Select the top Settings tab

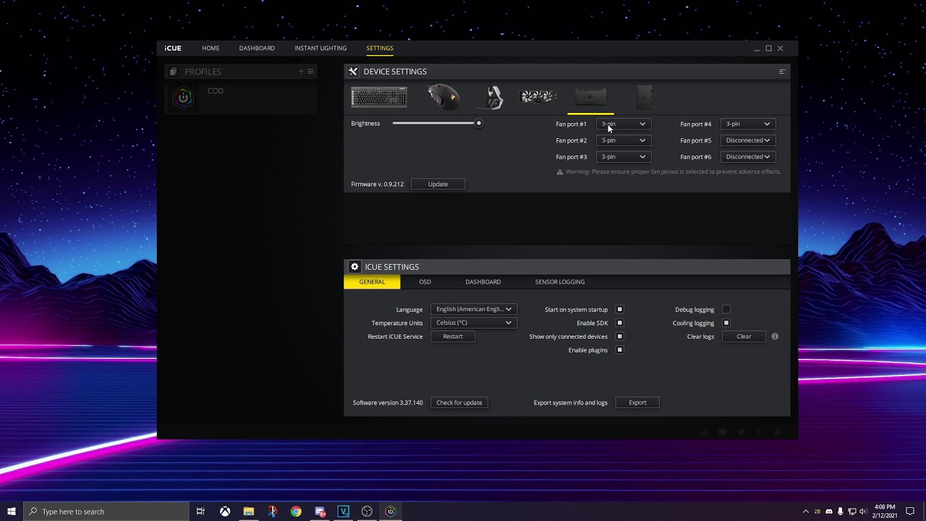click(x=380, y=48)
